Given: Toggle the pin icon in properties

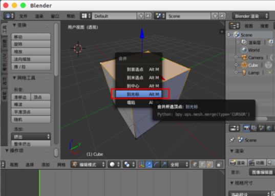Looking at the screenshot, I should click(x=232, y=140).
